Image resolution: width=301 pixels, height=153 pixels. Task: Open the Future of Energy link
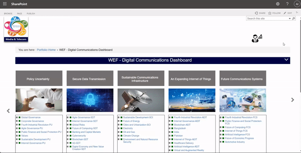[131, 121]
